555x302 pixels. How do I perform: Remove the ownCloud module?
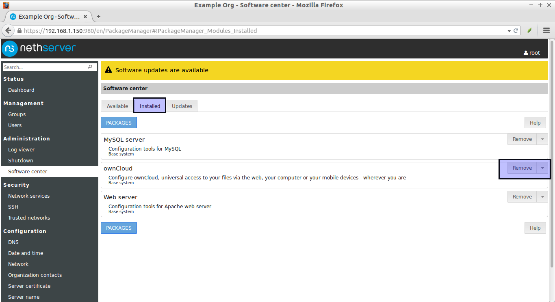522,168
